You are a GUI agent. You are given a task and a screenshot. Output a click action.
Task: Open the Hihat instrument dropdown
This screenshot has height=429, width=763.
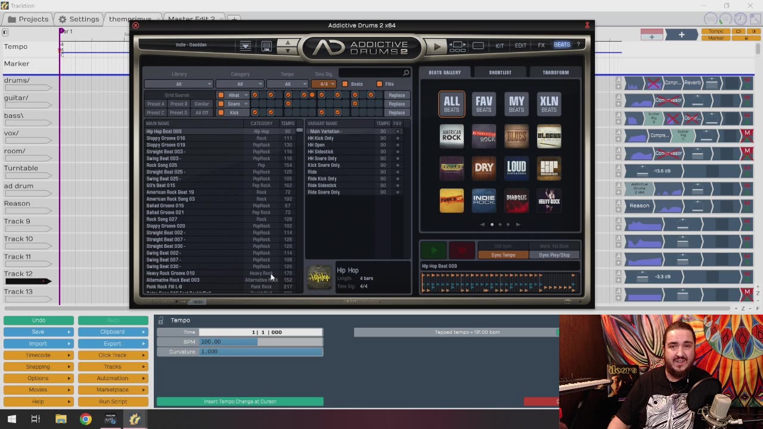tap(237, 95)
